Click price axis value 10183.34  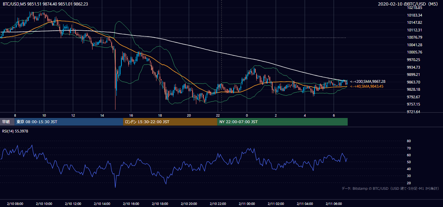(415, 15)
